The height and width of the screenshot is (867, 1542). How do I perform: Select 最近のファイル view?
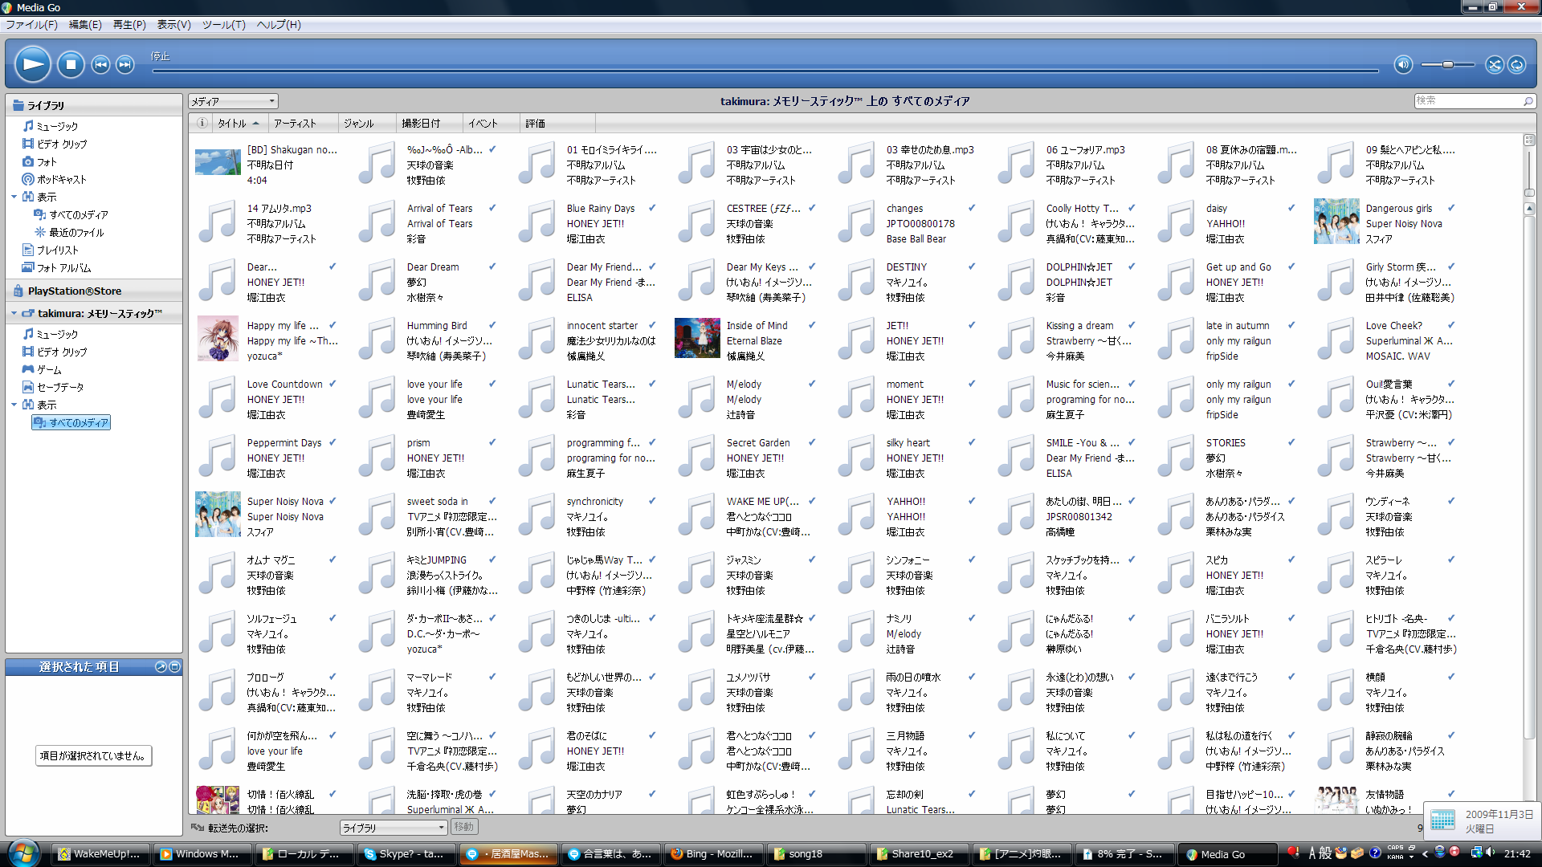(69, 232)
